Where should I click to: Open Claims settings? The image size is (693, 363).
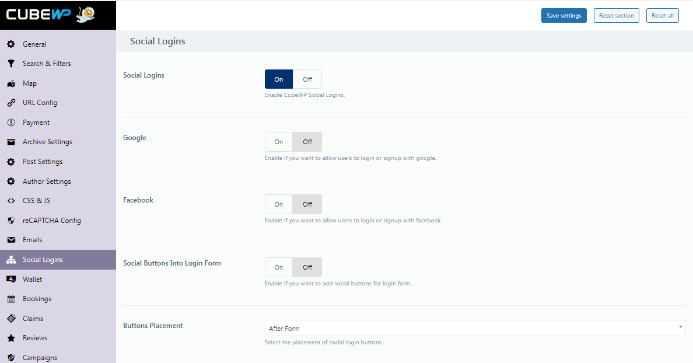[58, 318]
